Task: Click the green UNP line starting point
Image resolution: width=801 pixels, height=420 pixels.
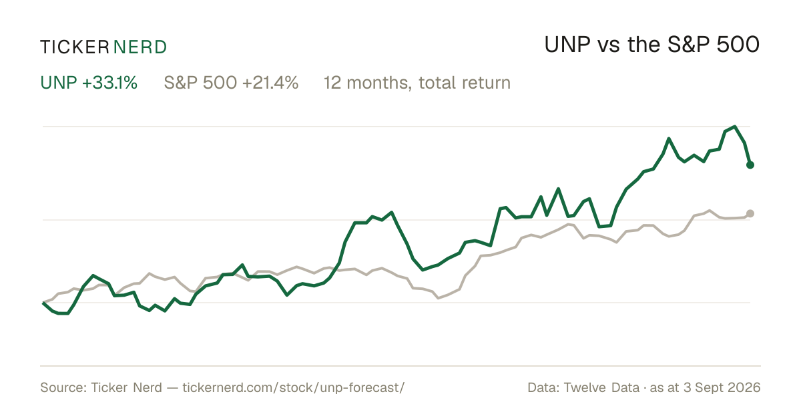Action: click(x=43, y=303)
